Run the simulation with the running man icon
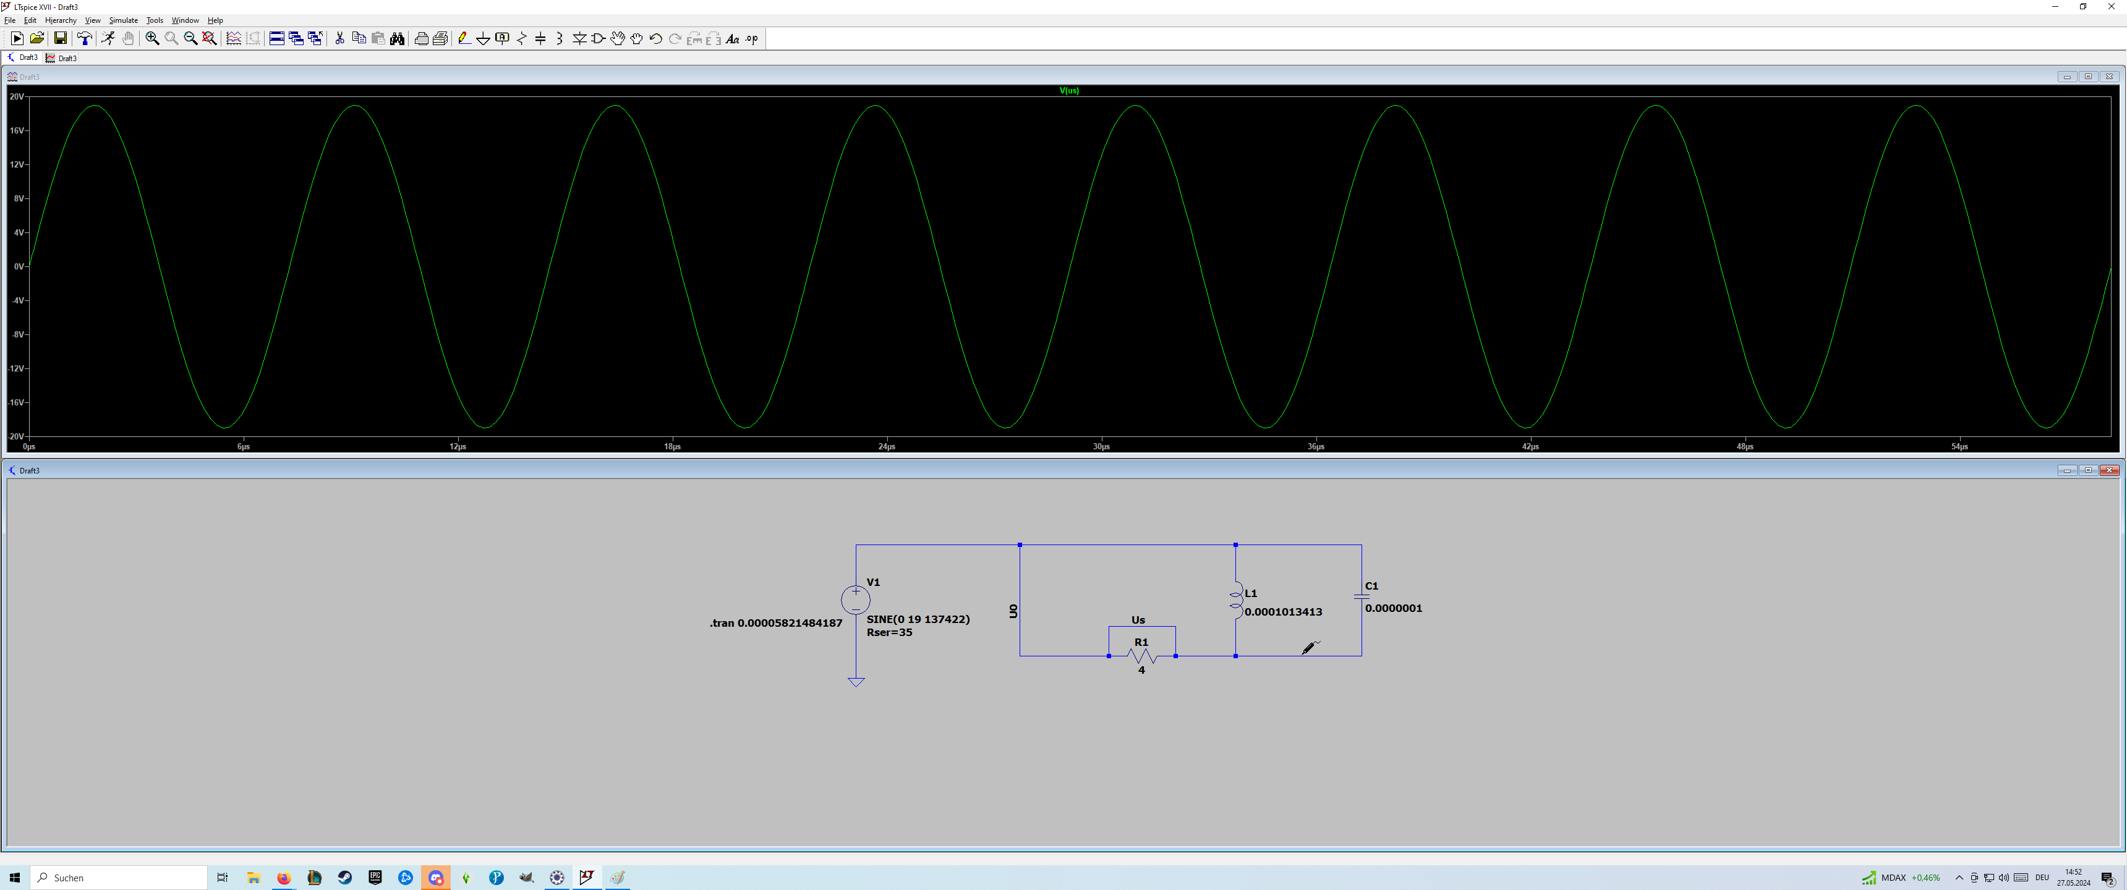The width and height of the screenshot is (2127, 890). coord(108,39)
